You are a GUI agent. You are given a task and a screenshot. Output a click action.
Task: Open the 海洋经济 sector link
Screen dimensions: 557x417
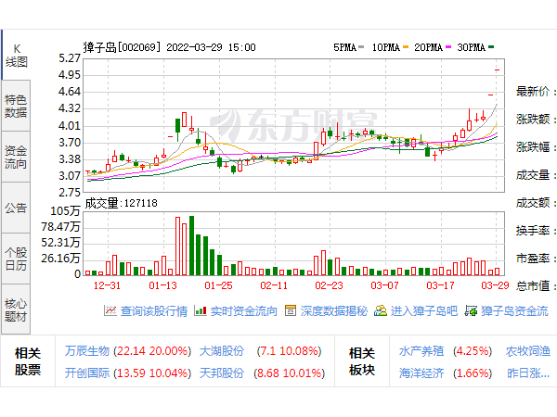tap(421, 373)
